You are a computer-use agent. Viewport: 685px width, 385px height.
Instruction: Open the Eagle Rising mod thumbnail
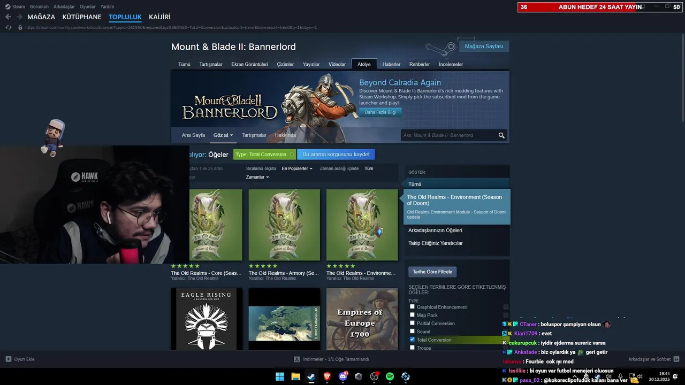tap(207, 319)
